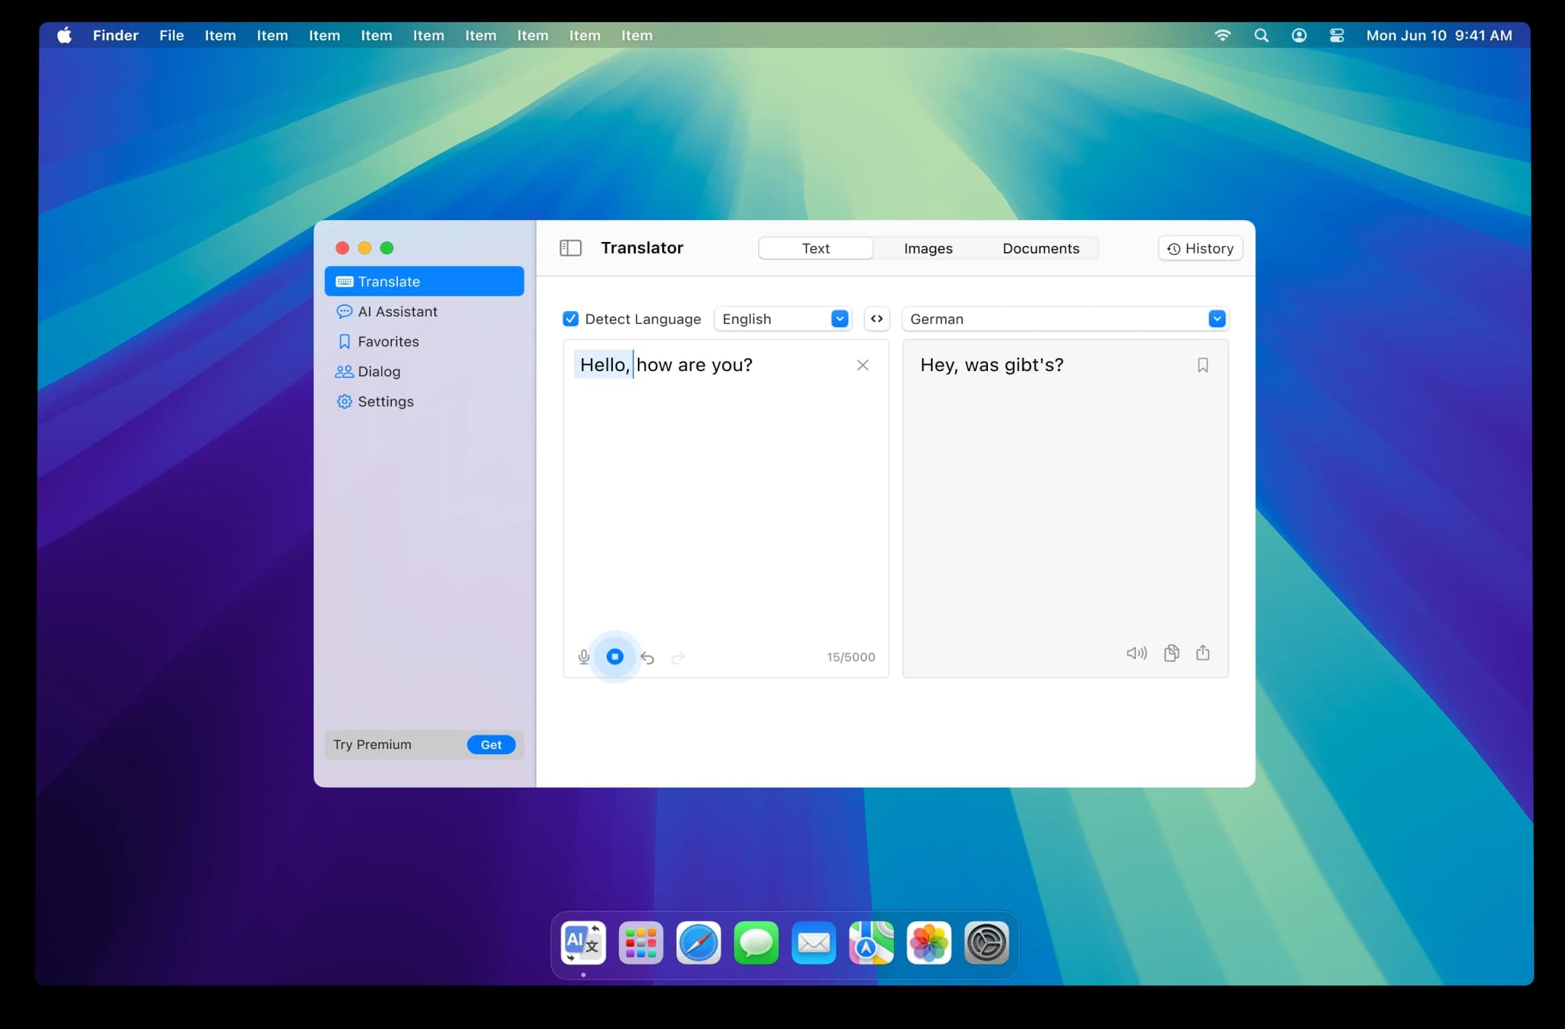Open the History panel
Screen dimensions: 1565x1029
(1200, 248)
